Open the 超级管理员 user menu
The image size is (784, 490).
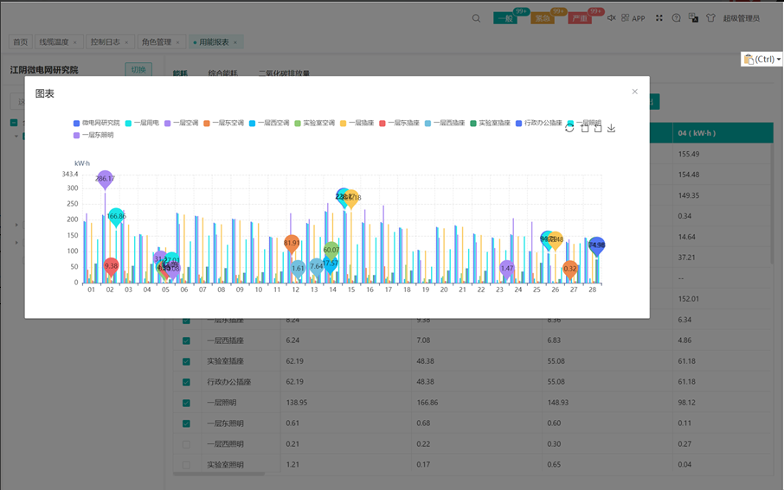tap(741, 18)
